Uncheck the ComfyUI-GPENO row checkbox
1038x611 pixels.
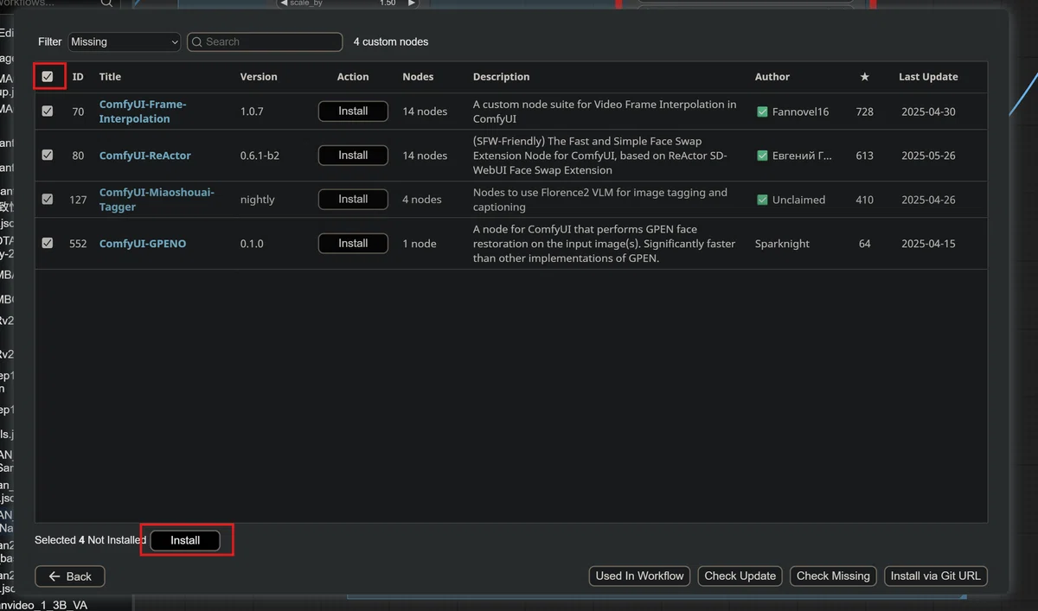pyautogui.click(x=48, y=244)
